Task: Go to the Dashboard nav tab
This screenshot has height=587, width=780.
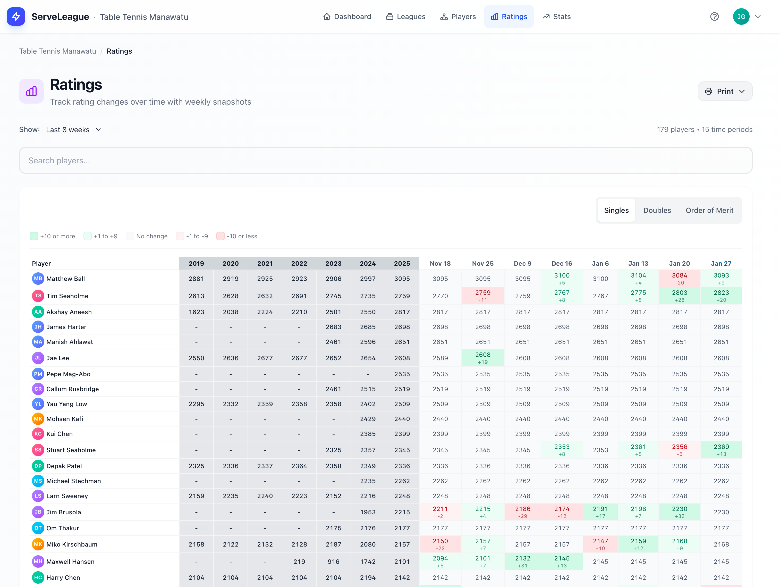Action: (347, 16)
